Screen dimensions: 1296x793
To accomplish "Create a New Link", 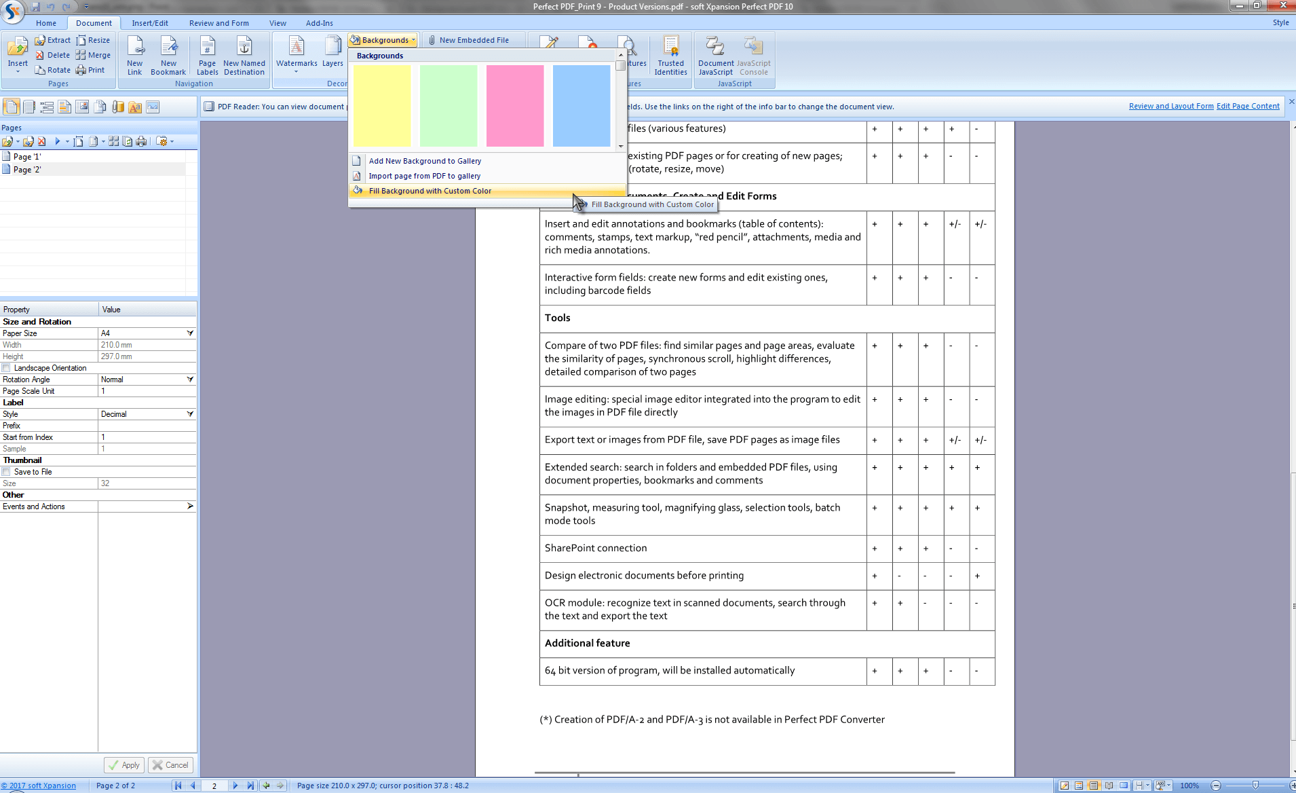I will [x=135, y=56].
